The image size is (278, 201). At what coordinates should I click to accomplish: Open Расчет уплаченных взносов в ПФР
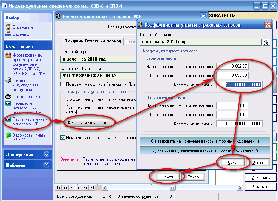point(30,121)
